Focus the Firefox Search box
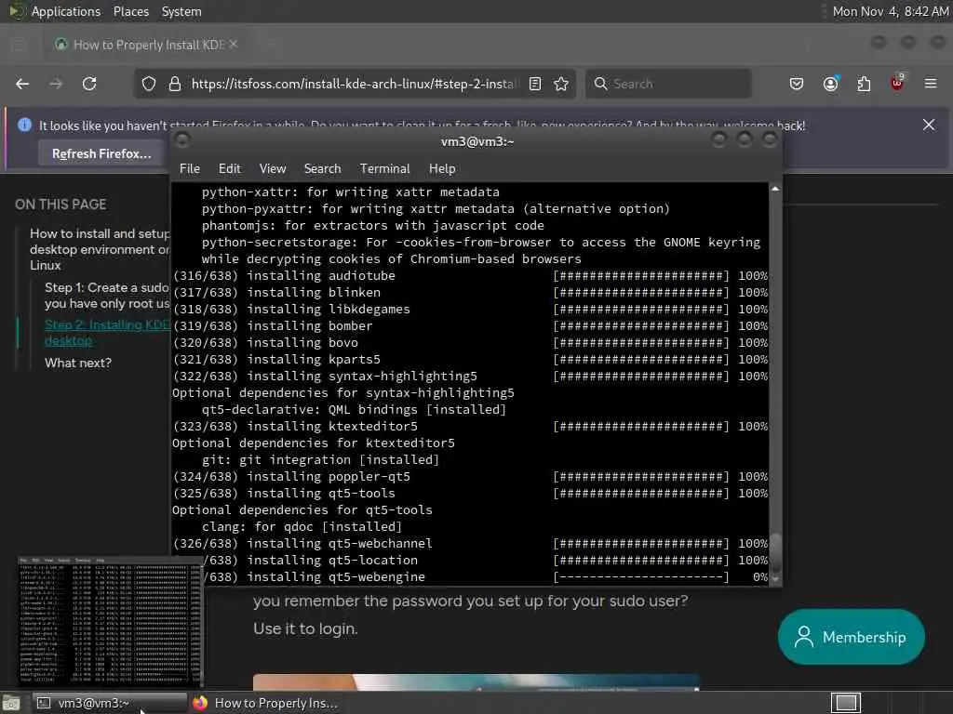This screenshot has height=714, width=953. 668,84
